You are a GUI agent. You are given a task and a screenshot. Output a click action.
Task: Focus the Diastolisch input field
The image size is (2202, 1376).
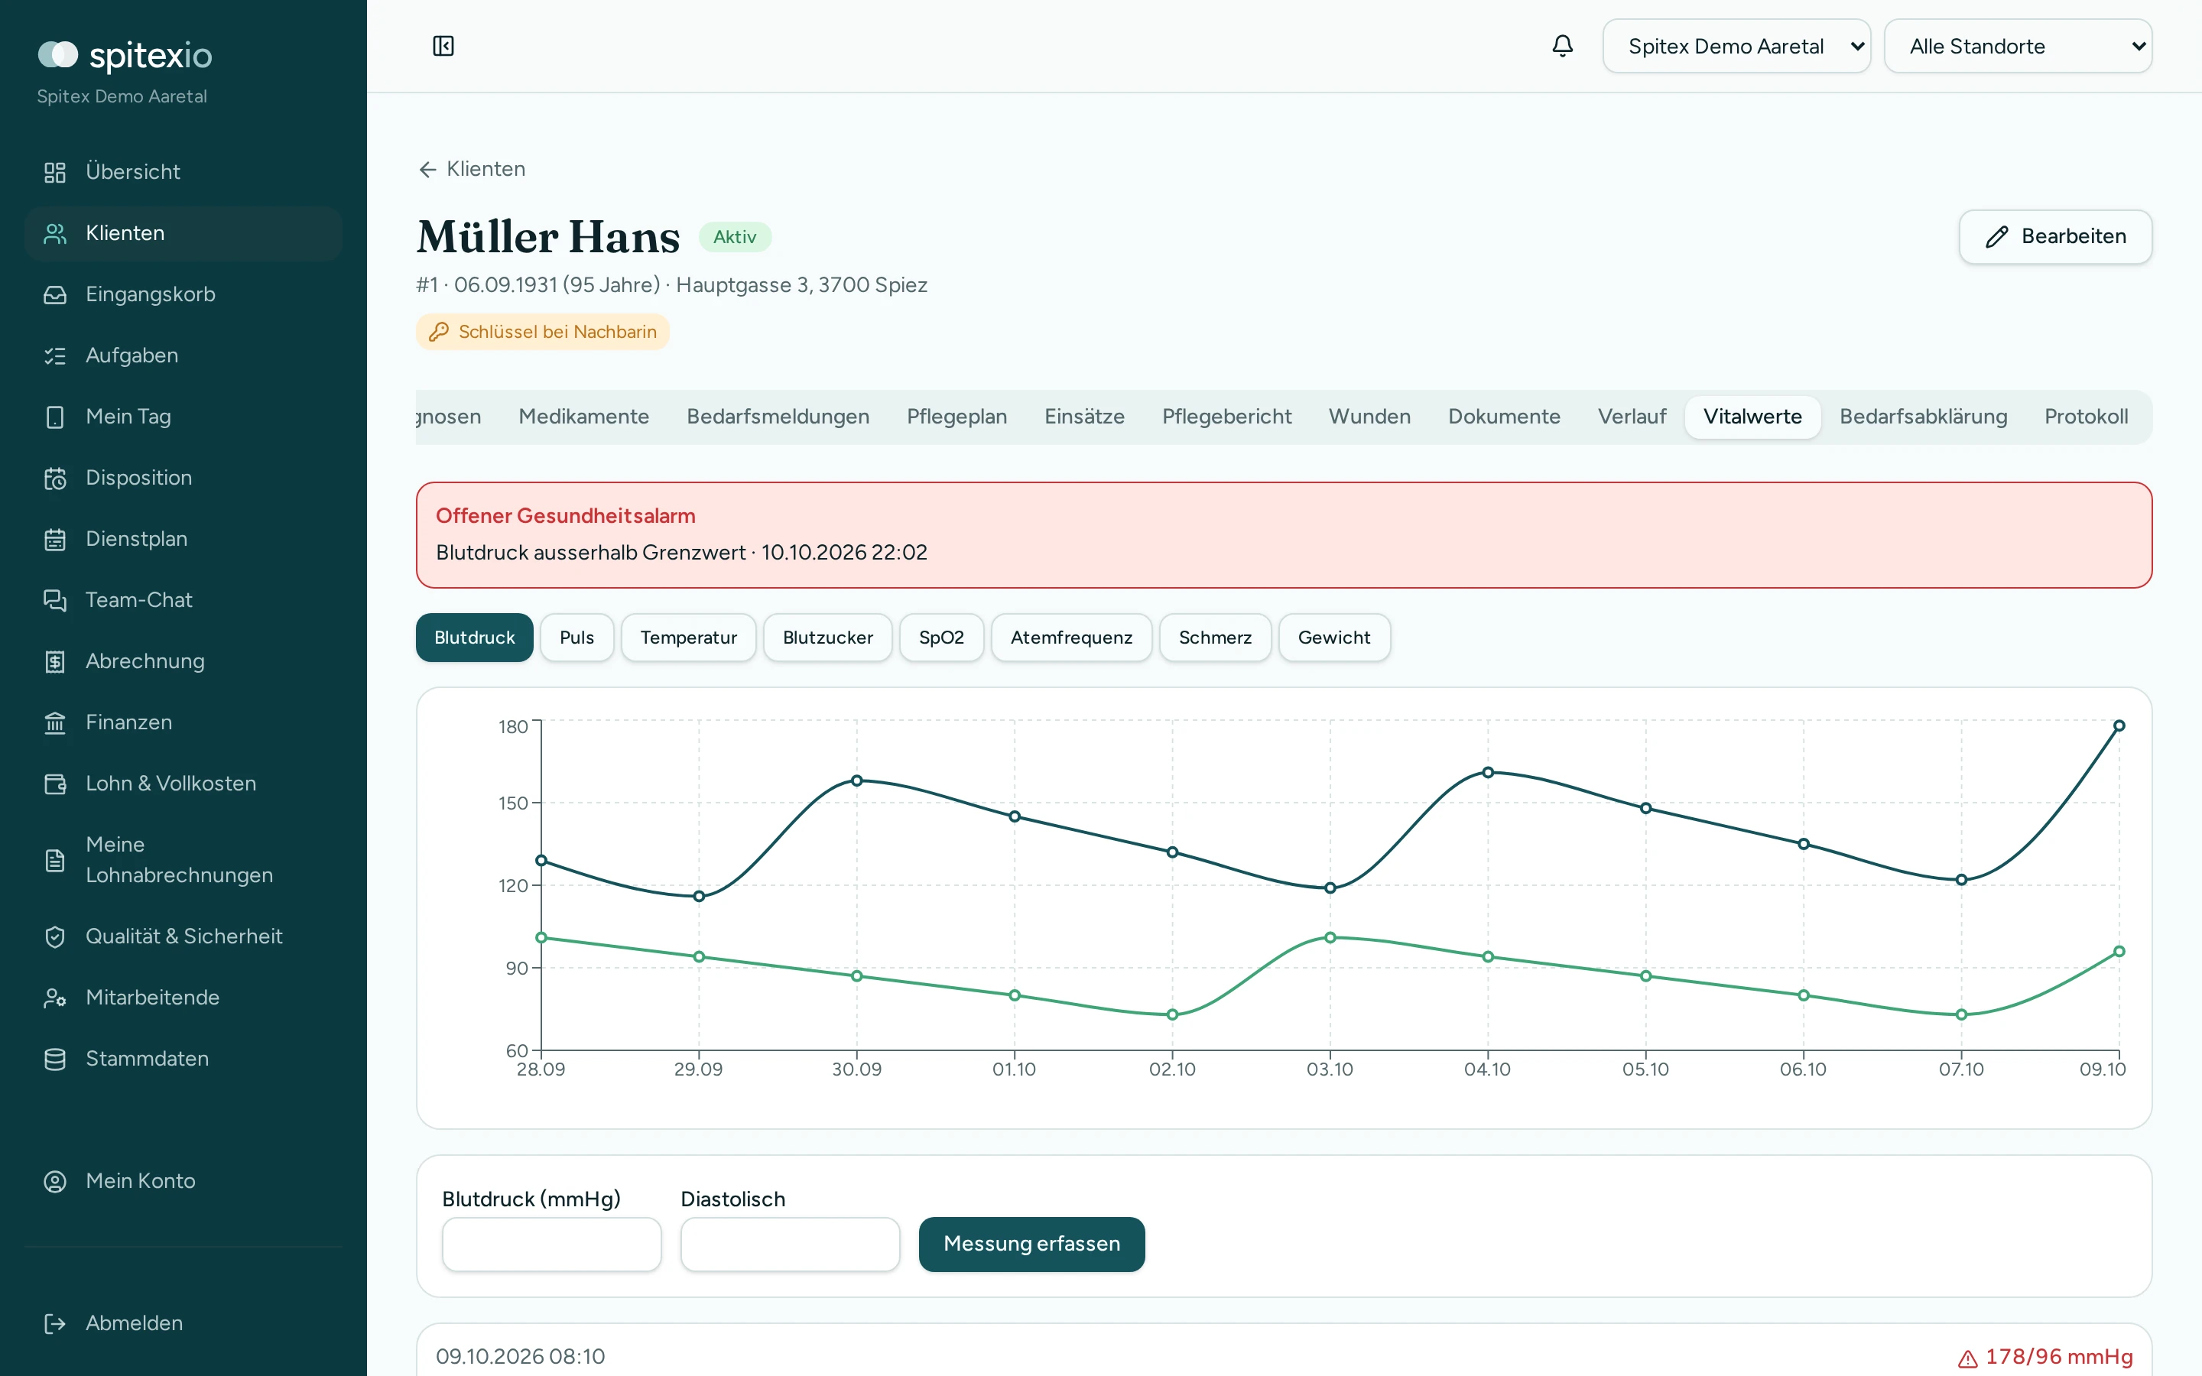coord(790,1244)
